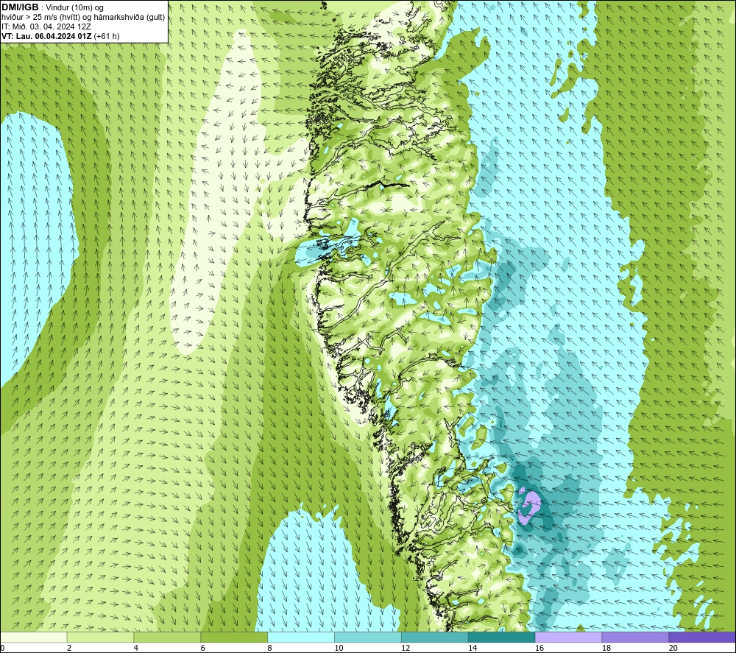
Task: Click the 'VT: Lau. 06.04.2024 01Z' line
Action: pyautogui.click(x=46, y=36)
